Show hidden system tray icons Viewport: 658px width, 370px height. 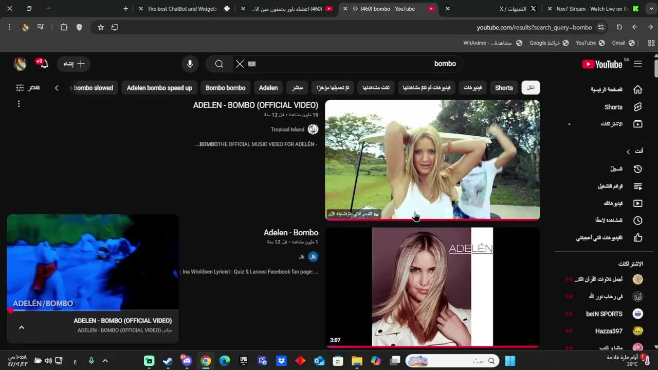coord(105,361)
